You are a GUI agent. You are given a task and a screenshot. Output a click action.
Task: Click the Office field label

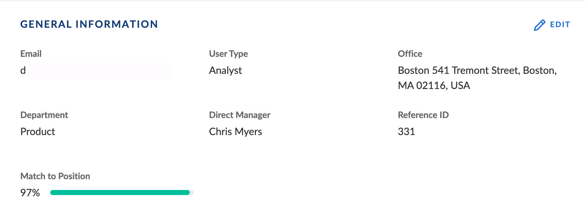coord(410,54)
